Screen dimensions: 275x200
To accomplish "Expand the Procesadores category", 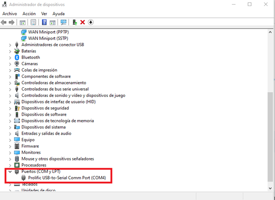I will coord(10,166).
